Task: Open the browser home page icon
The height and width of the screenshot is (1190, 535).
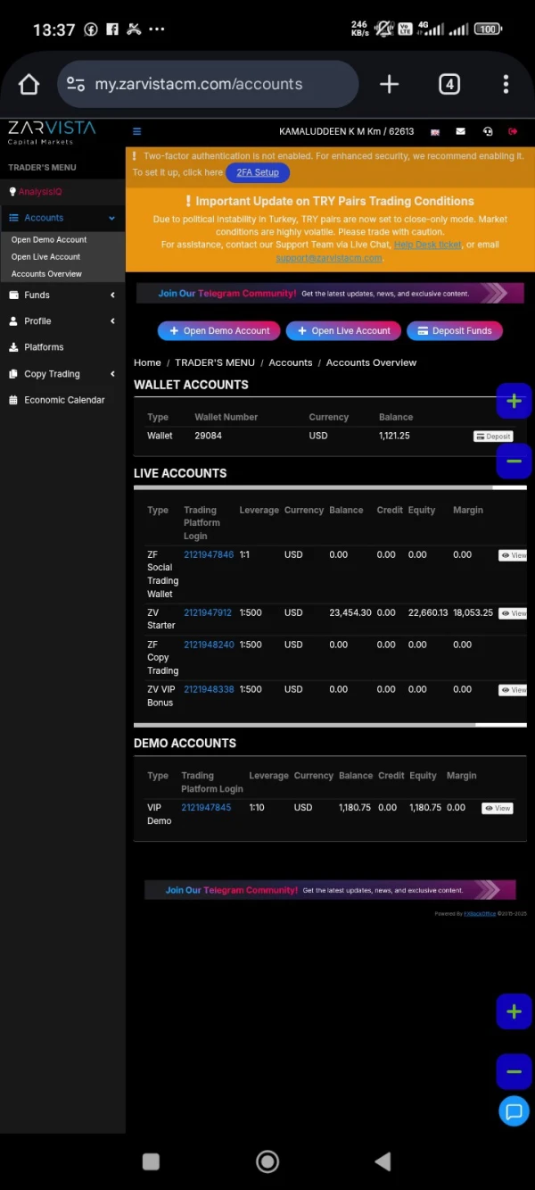Action: [x=29, y=84]
